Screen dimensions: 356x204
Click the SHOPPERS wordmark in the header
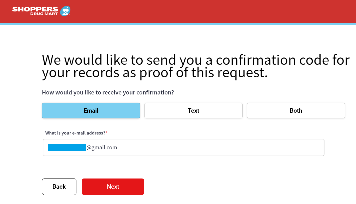coord(35,9)
